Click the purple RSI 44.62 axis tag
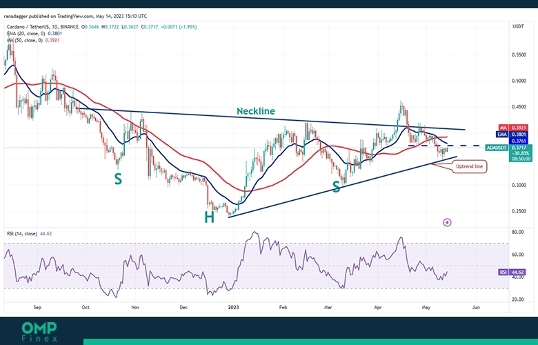538x345 pixels. pyautogui.click(x=512, y=273)
